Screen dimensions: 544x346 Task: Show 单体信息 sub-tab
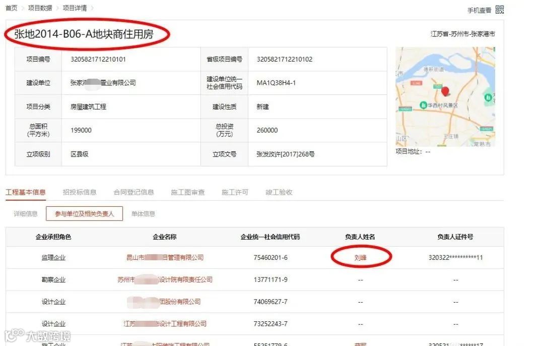point(143,214)
